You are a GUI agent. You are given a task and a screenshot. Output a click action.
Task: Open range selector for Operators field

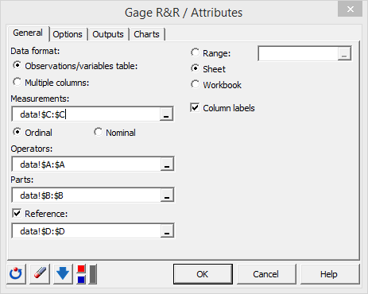167,164
